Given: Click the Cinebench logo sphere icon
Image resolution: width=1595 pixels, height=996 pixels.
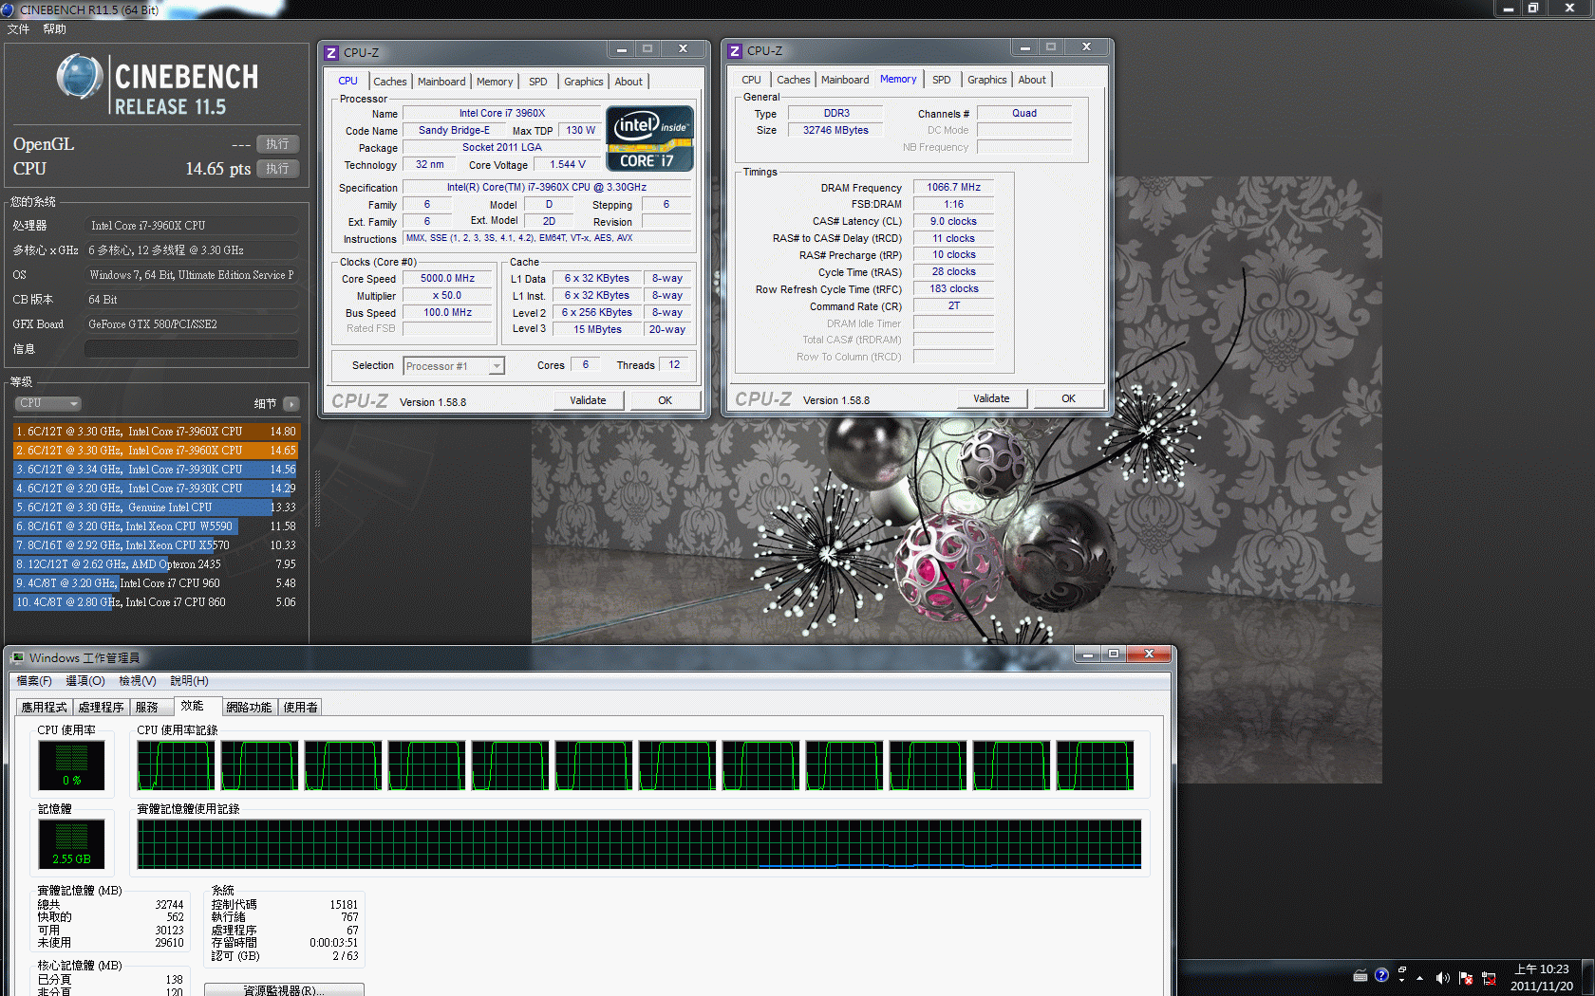Looking at the screenshot, I should click(80, 78).
